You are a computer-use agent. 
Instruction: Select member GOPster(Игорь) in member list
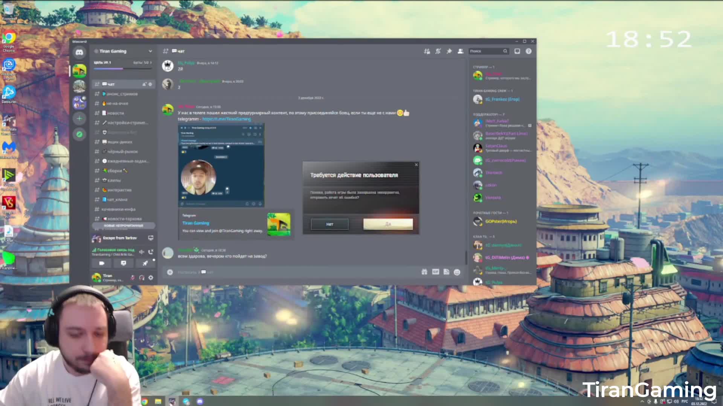tap(502, 221)
